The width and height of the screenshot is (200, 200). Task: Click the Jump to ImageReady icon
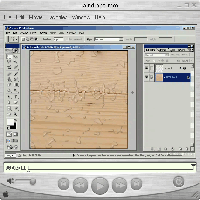[x=12, y=147]
